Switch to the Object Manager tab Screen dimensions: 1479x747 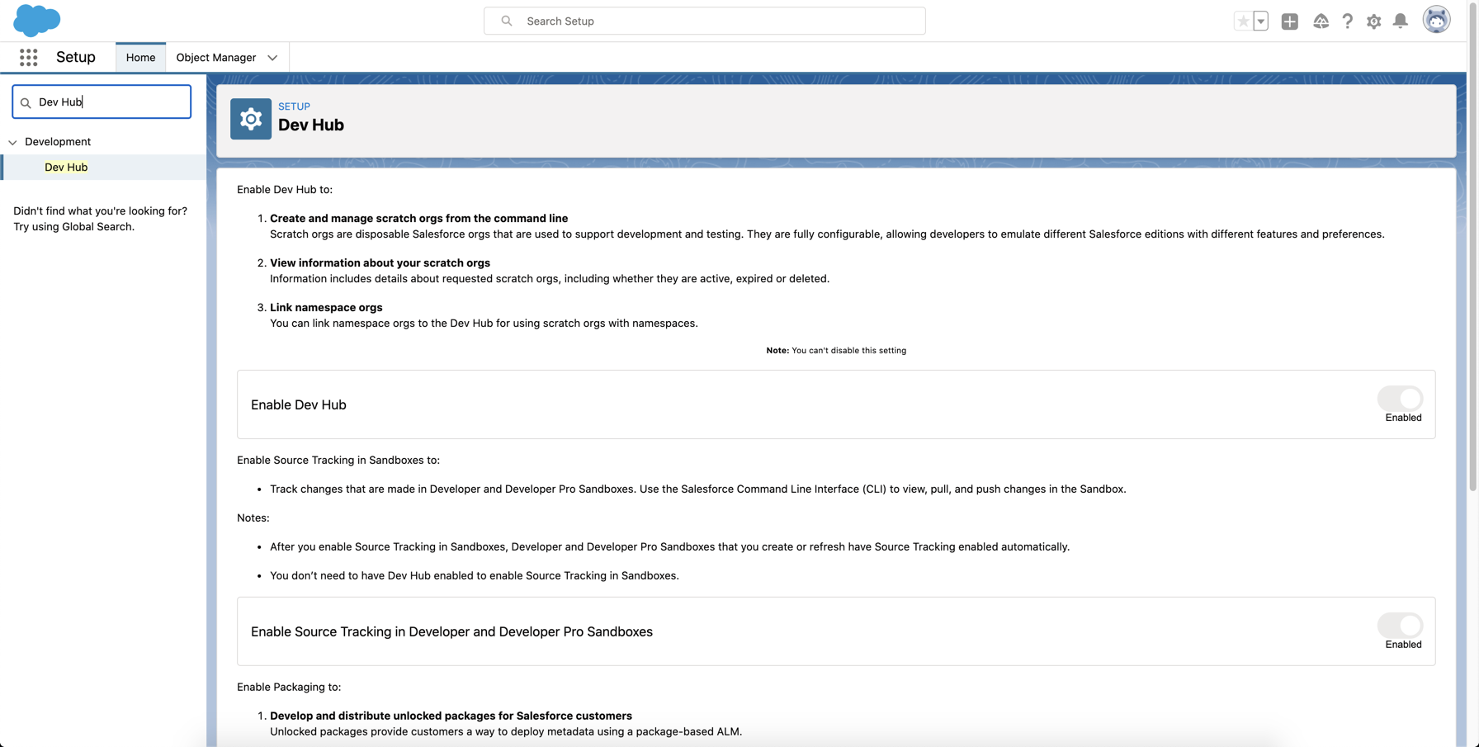216,57
